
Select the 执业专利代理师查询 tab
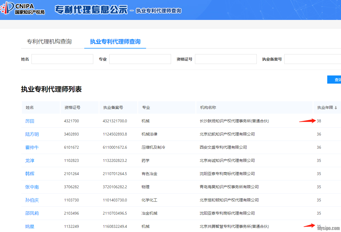115,42
